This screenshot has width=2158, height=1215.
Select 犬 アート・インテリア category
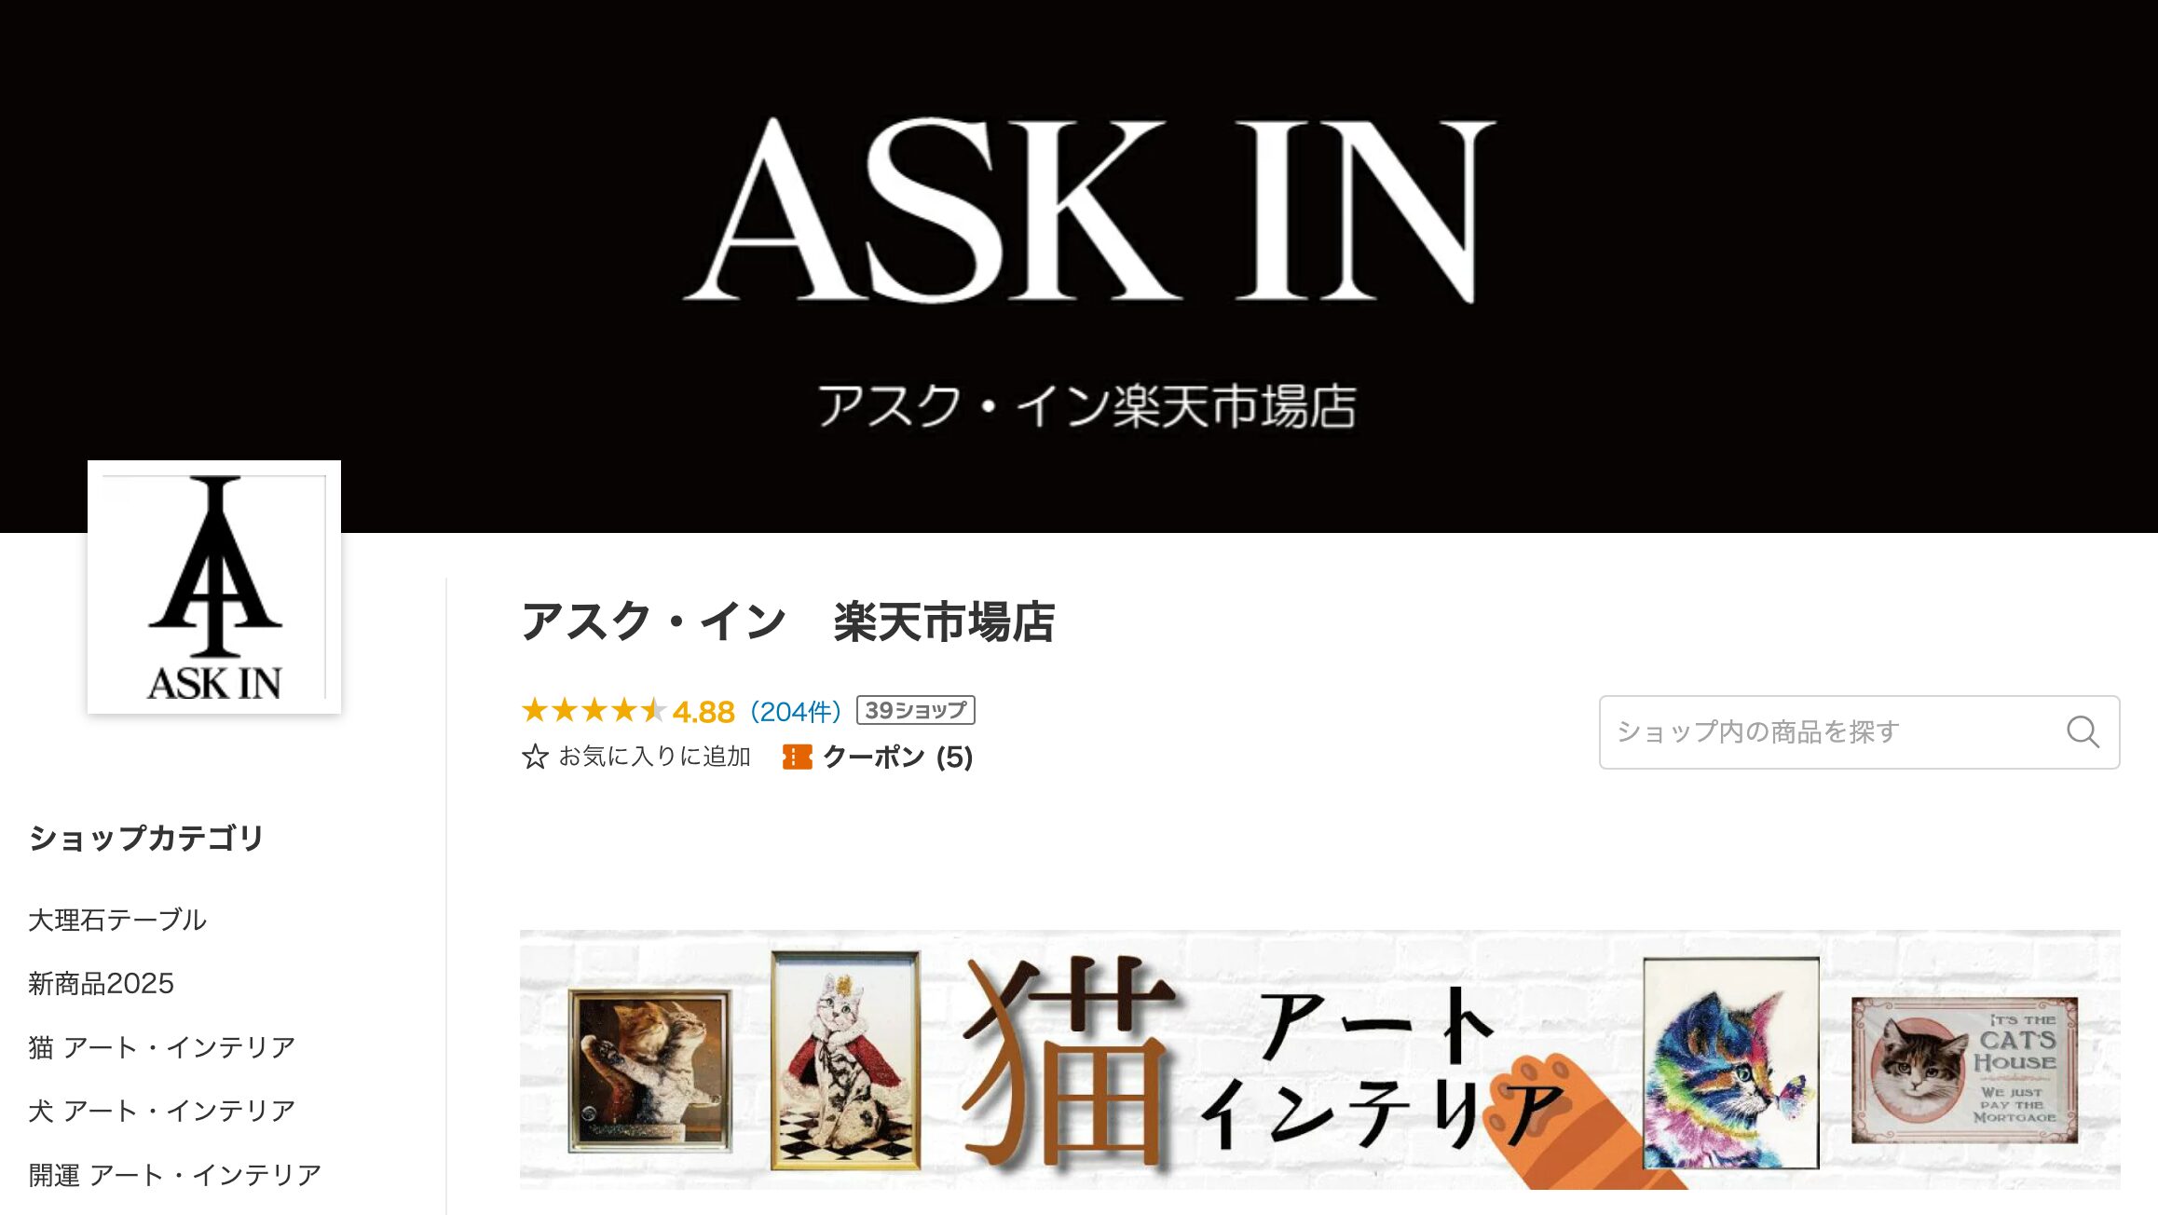(x=162, y=1111)
